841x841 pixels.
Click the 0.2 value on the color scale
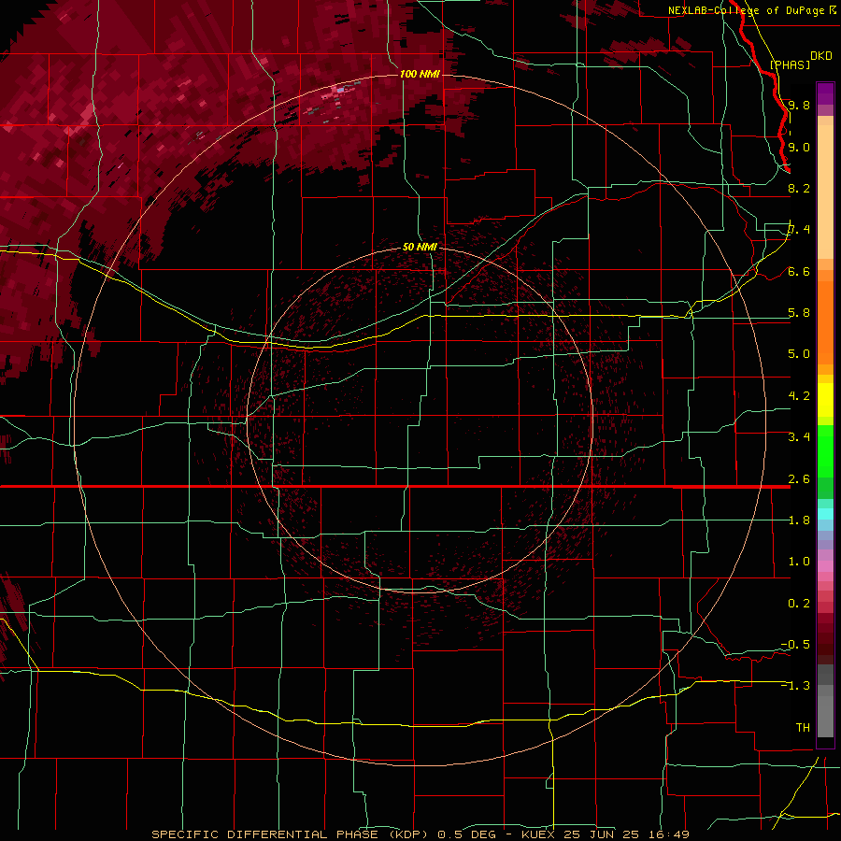tap(799, 604)
